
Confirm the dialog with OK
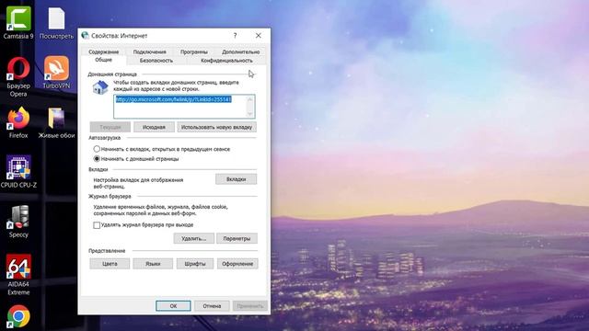(x=173, y=306)
